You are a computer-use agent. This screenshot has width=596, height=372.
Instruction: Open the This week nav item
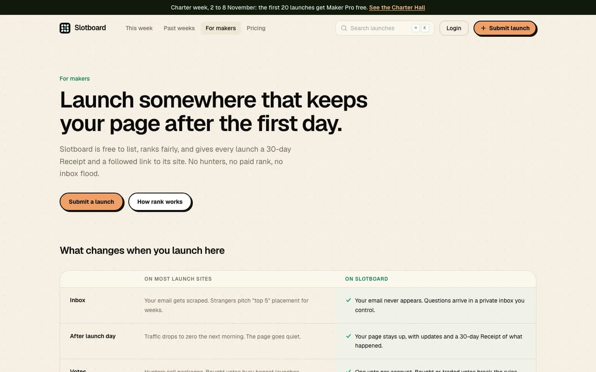point(139,28)
